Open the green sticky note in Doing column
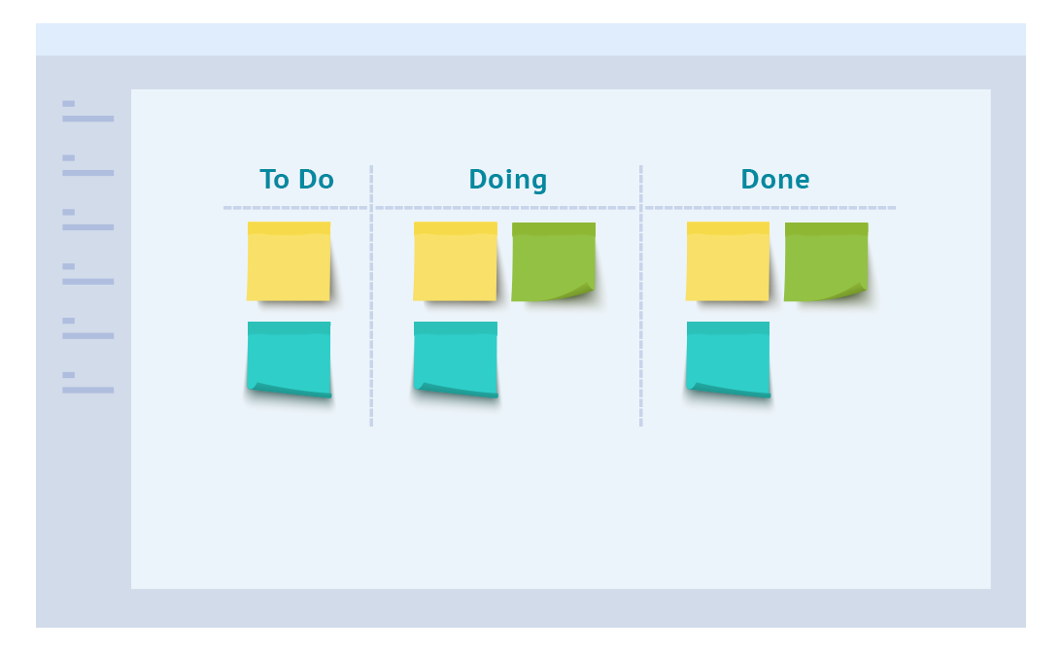The width and height of the screenshot is (1061, 651). coord(553,261)
